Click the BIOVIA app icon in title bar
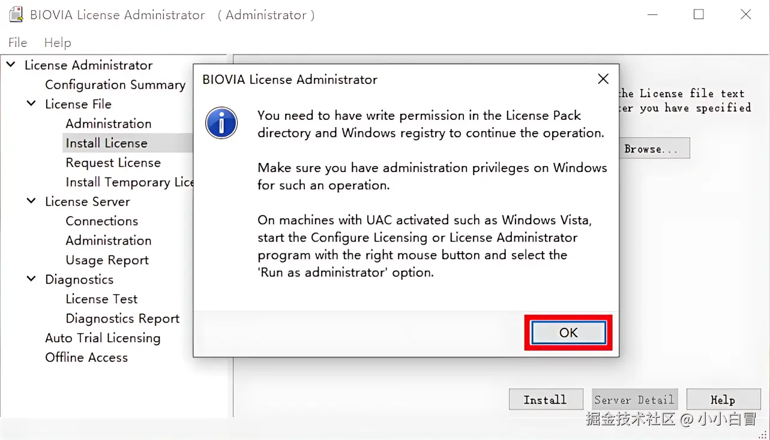The image size is (770, 440). 16,15
